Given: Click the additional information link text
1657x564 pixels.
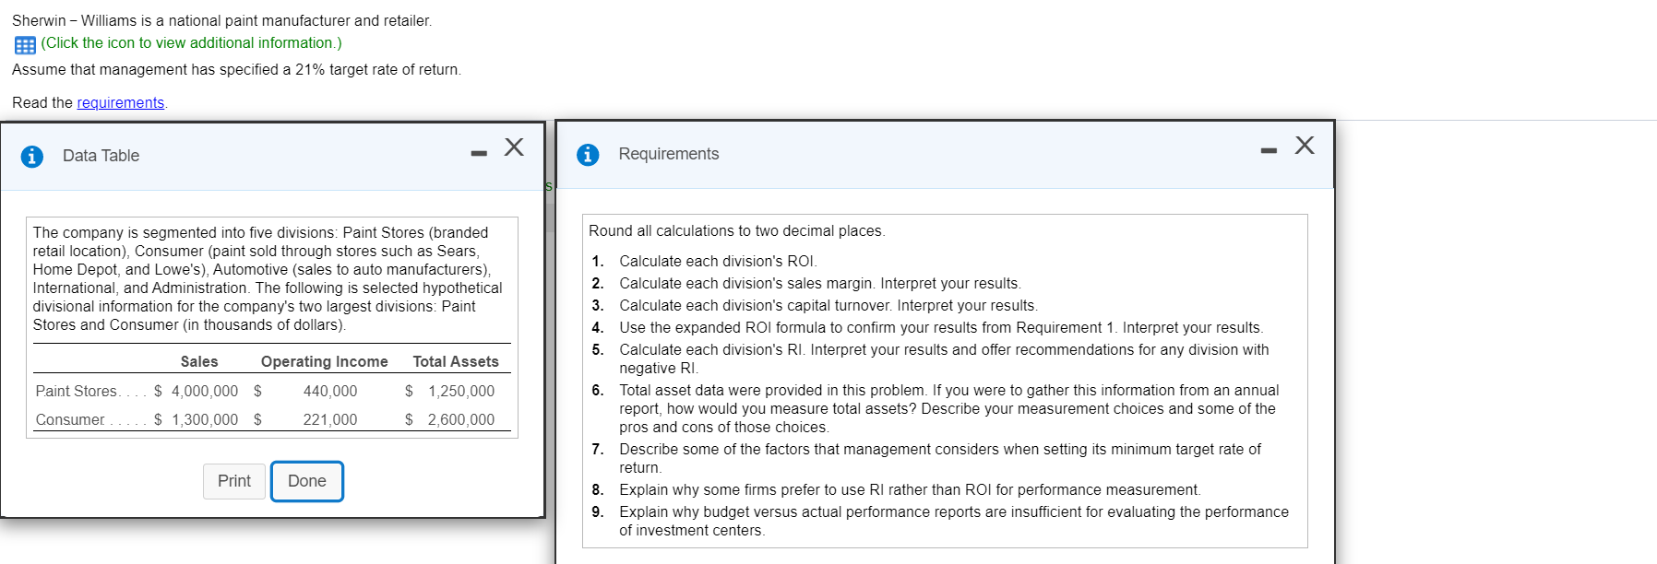Looking at the screenshot, I should [189, 43].
